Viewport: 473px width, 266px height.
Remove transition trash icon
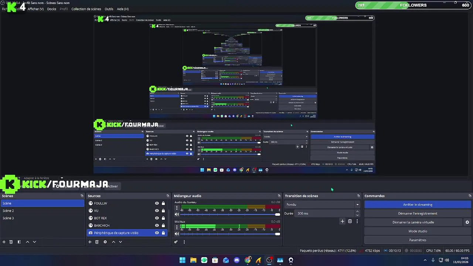coord(350,221)
